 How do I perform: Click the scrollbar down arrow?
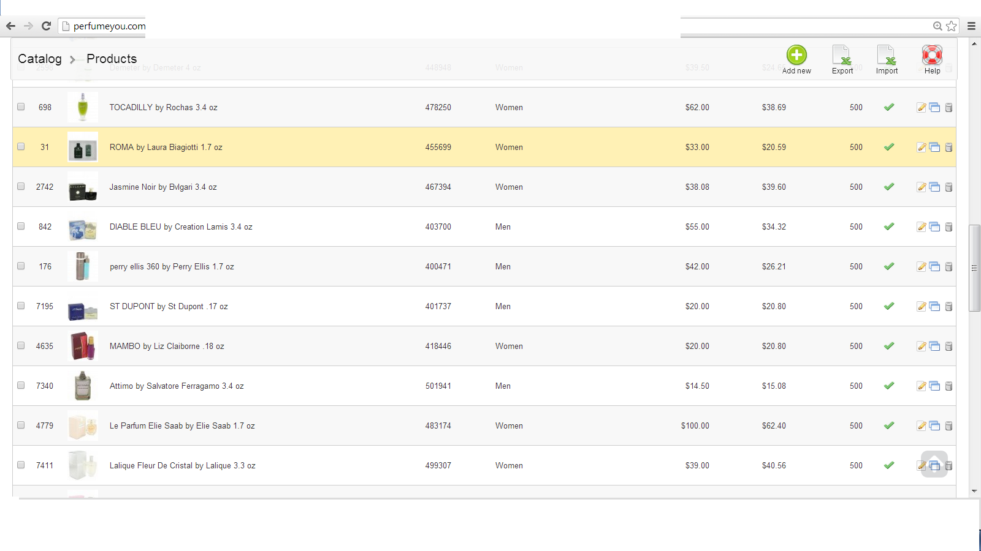coord(974,491)
